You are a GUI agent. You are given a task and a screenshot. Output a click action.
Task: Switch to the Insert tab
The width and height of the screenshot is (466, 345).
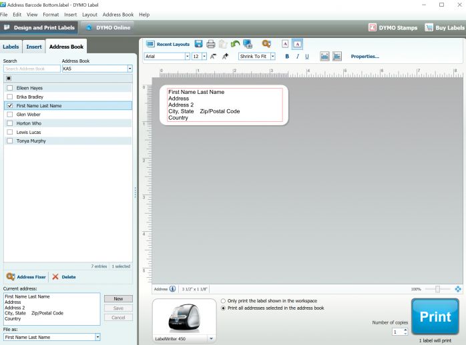[33, 47]
